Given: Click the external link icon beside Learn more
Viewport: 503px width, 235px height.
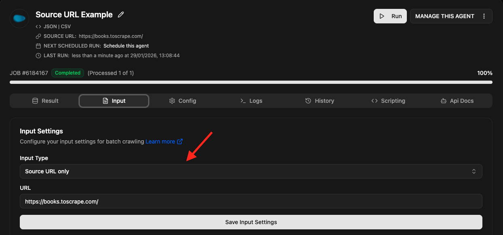Looking at the screenshot, I should pyautogui.click(x=180, y=141).
